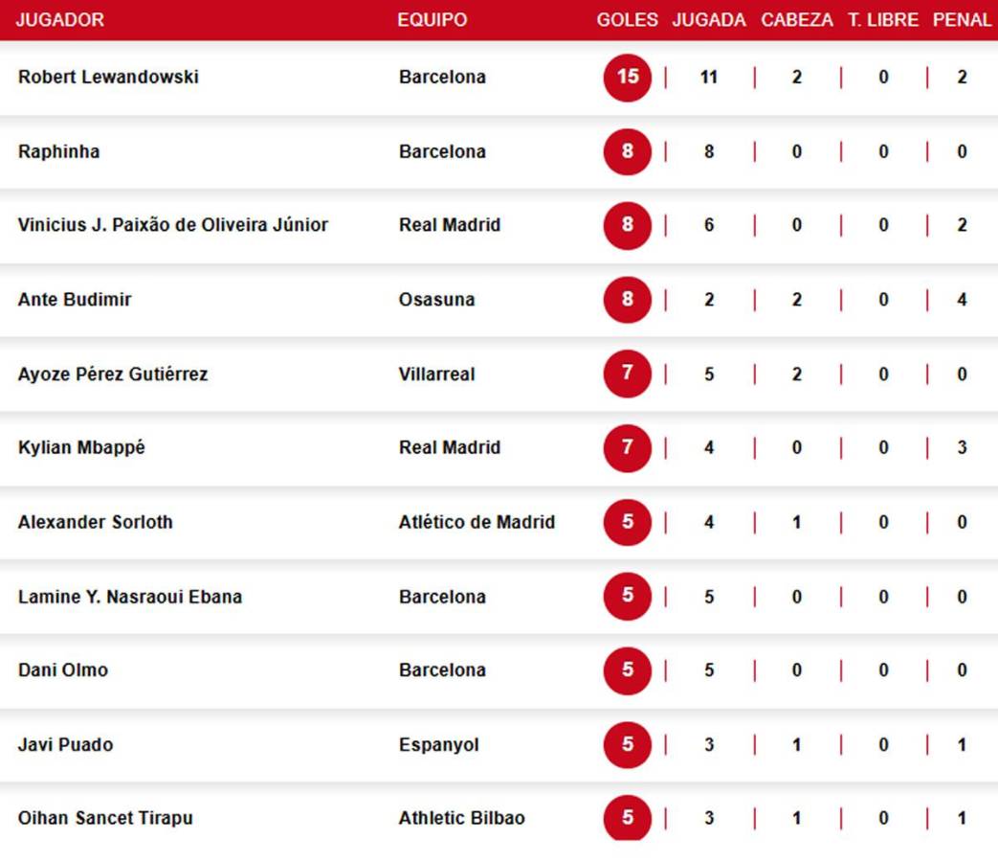The image size is (998, 862).
Task: Sort by the JUGADOR column header
Action: click(x=60, y=20)
